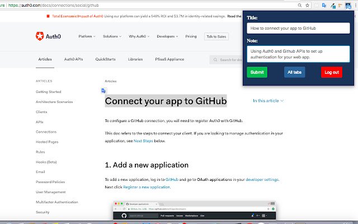Click the orange F extension icon

340,6
